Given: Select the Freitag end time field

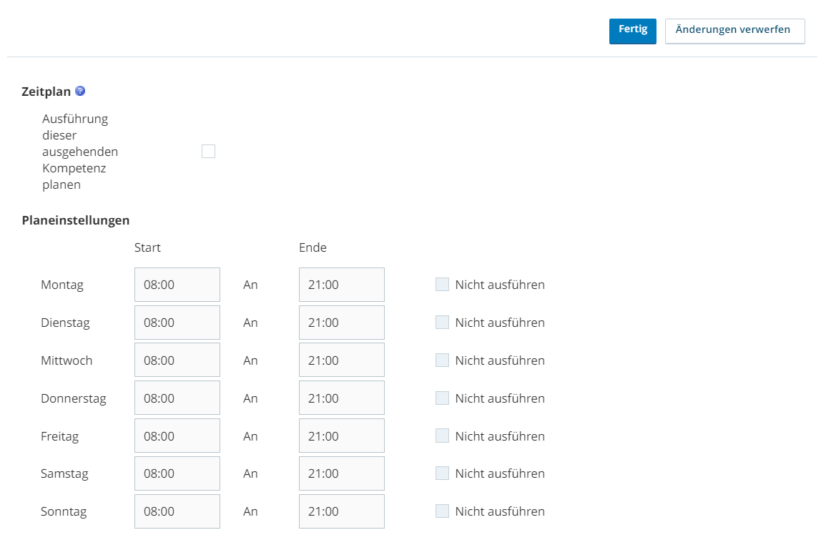Looking at the screenshot, I should coord(342,436).
